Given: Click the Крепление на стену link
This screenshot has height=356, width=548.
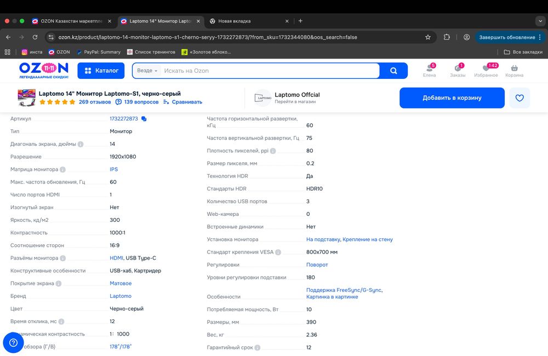Looking at the screenshot, I should (x=368, y=239).
